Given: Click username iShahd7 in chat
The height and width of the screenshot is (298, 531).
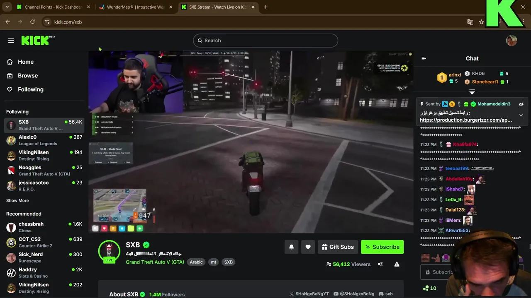Looking at the screenshot, I should [x=454, y=190].
